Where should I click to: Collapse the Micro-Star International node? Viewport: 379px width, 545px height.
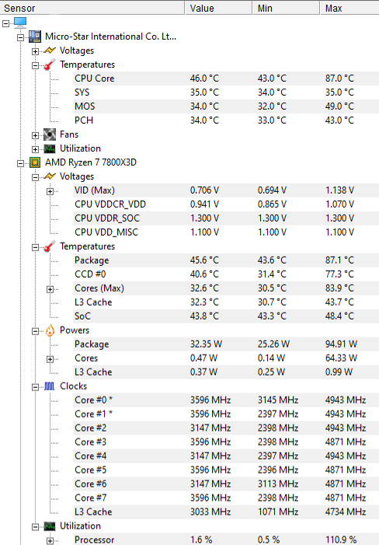pos(20,37)
